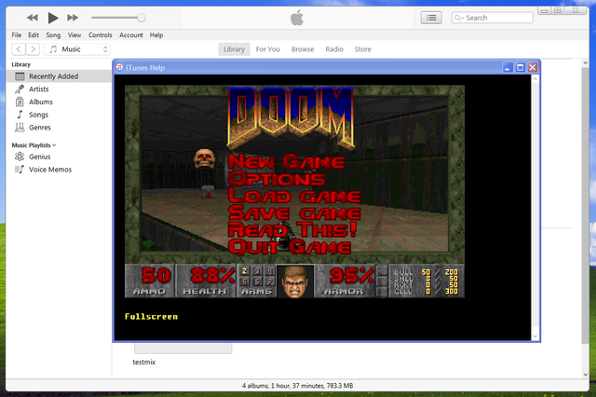Click the rewind previous track button
The width and height of the screenshot is (596, 397).
click(33, 18)
